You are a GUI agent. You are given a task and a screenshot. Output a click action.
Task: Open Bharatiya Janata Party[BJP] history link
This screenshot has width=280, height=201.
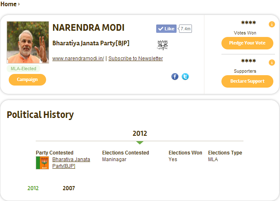pos(71,163)
